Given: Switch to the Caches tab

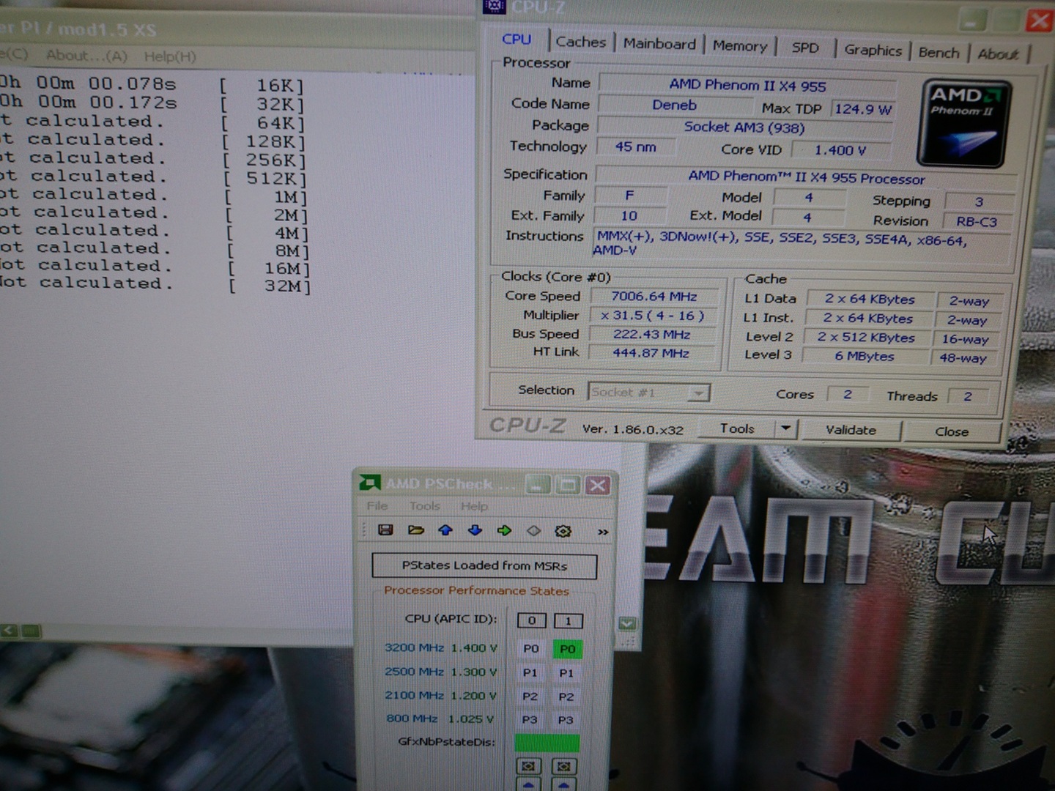Looking at the screenshot, I should [x=580, y=42].
